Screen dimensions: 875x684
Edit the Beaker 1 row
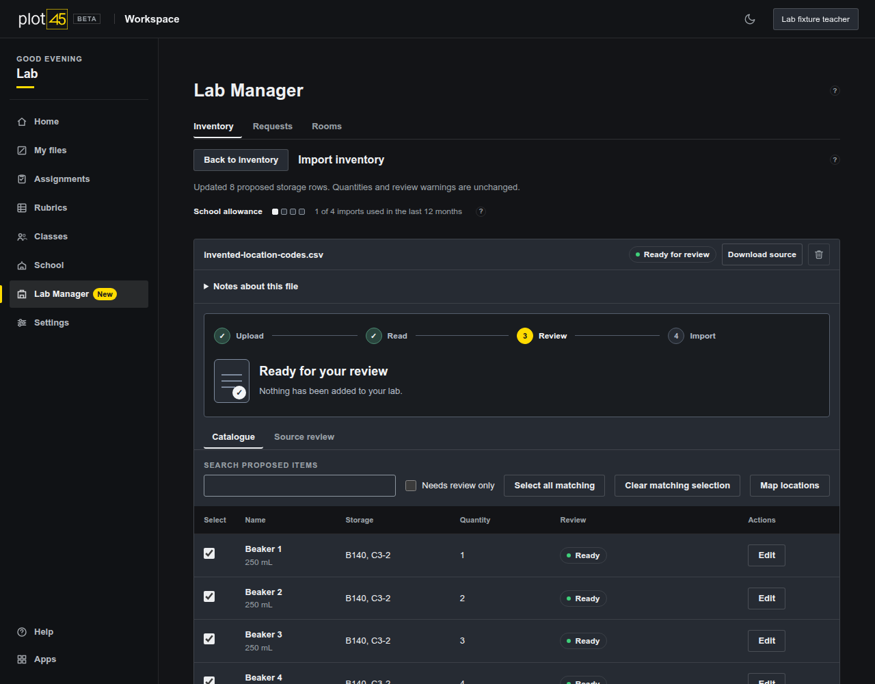(766, 555)
